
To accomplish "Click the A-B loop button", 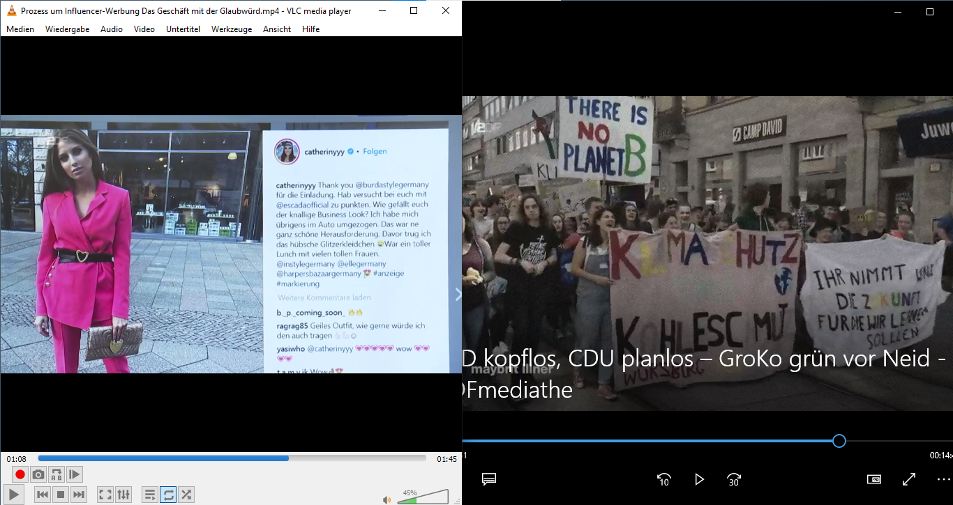I will [x=57, y=474].
